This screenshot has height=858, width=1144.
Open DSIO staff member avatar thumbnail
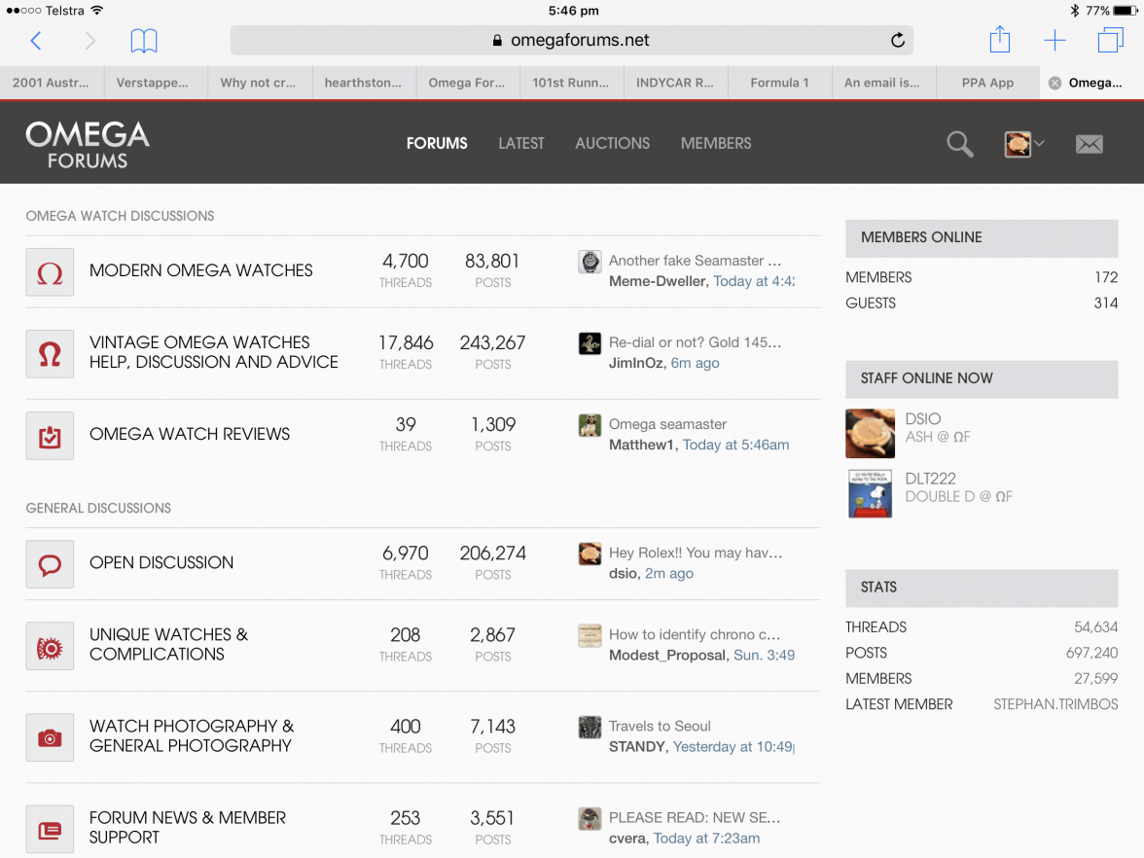tap(870, 433)
